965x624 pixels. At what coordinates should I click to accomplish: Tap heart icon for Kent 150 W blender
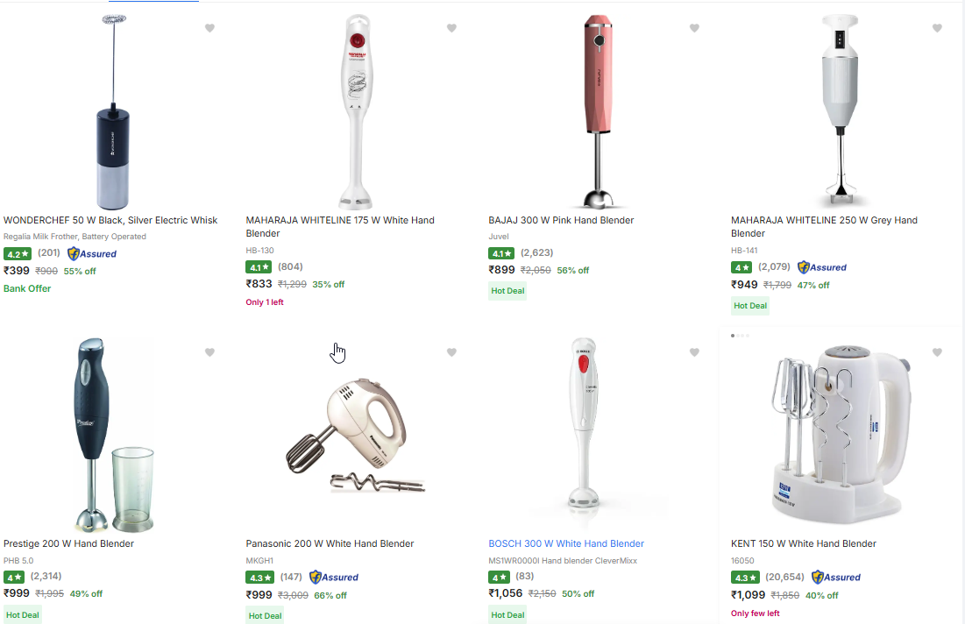point(936,352)
